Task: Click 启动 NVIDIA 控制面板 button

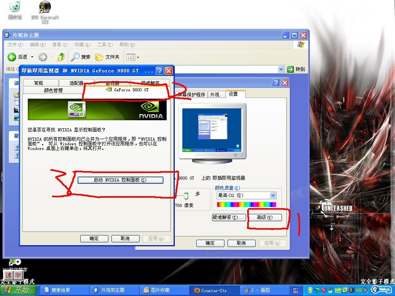Action: coord(120,180)
